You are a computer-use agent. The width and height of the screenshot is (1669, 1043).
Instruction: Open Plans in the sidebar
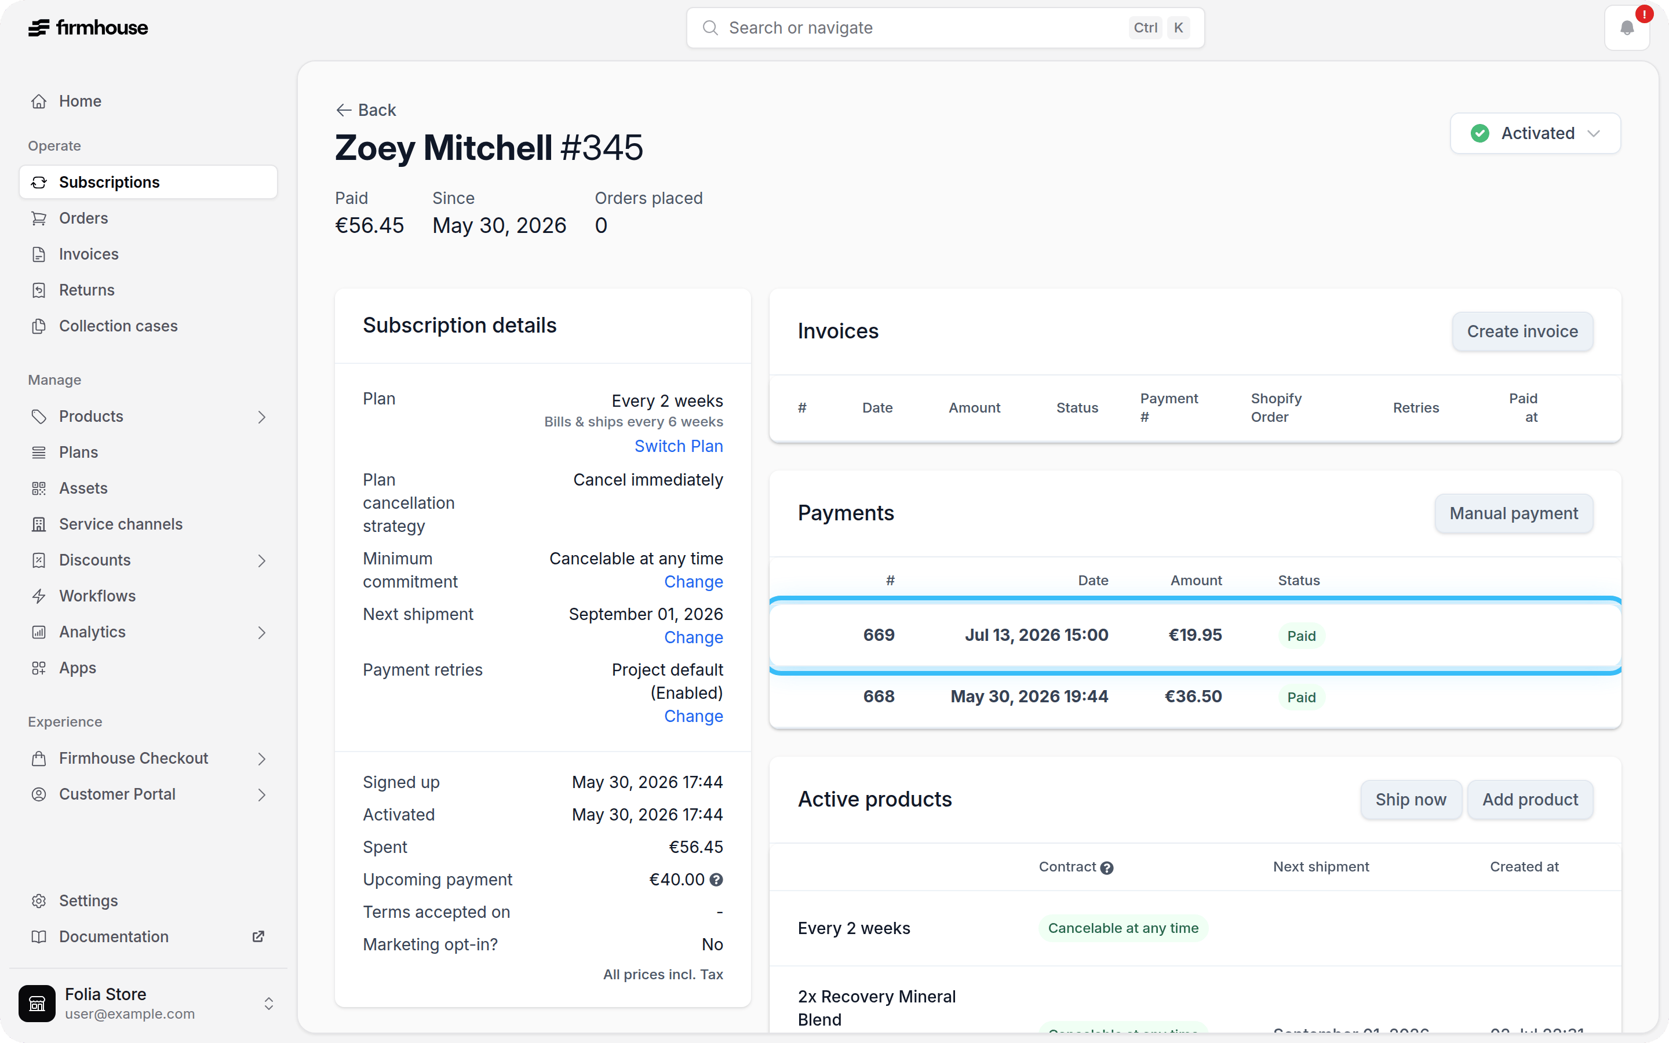coord(148,453)
